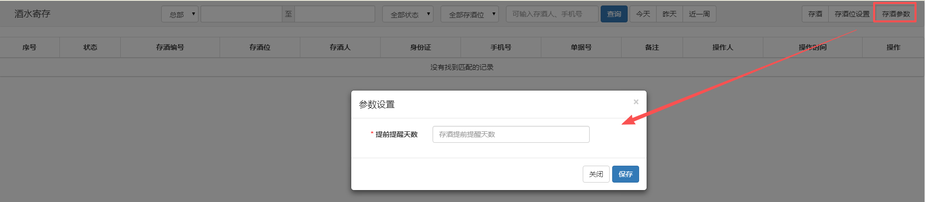Click the 单据号 column header
This screenshot has width=925, height=202.
581,47
